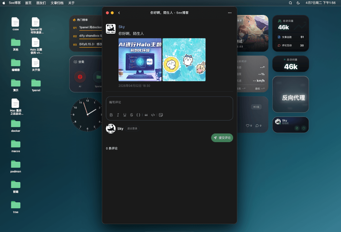Screen dimensions: 341x232
Task: Open the three-dots more menu
Action: click(x=229, y=13)
